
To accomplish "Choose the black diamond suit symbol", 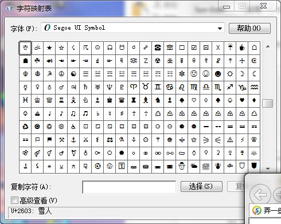I will (x=254, y=100).
